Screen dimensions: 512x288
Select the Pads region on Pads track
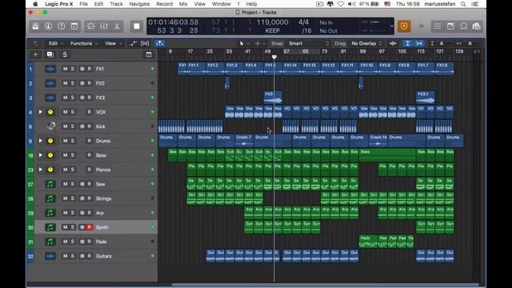click(x=369, y=242)
